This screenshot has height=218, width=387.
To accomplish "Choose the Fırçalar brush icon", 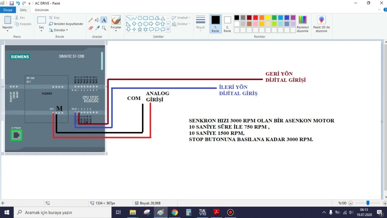I will tap(116, 20).
